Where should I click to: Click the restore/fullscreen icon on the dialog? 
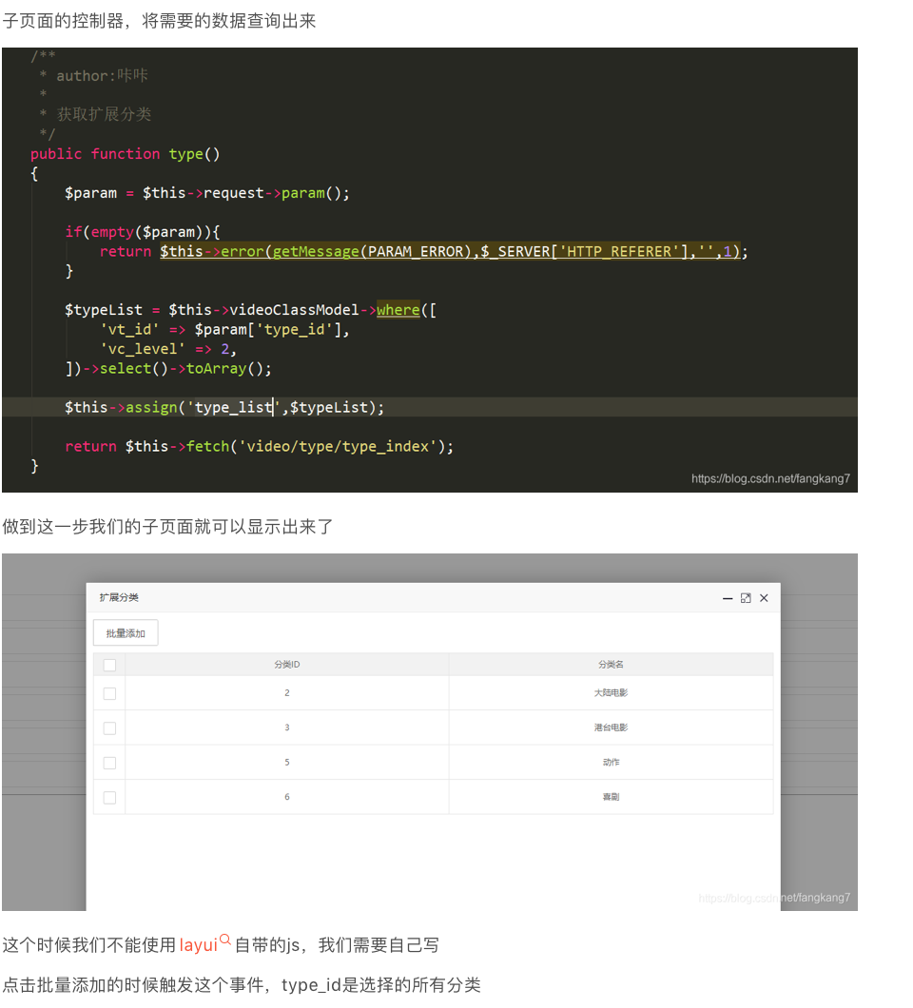(745, 598)
